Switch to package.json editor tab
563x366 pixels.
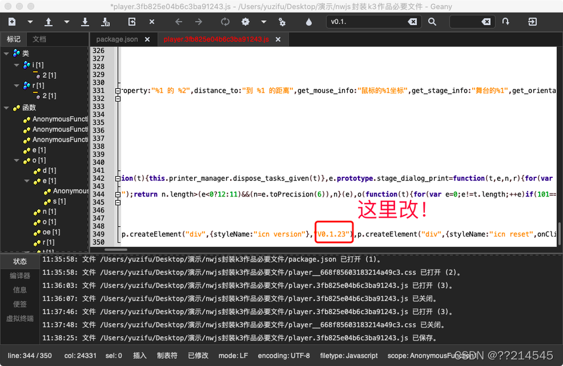(117, 39)
